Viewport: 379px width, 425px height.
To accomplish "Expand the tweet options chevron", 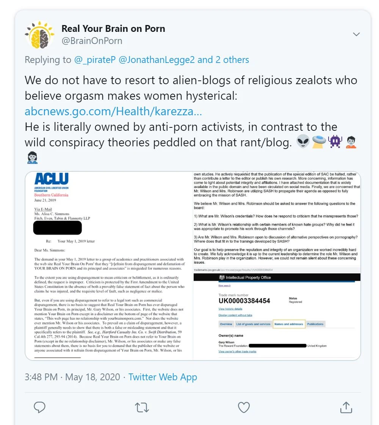I will coord(356,35).
